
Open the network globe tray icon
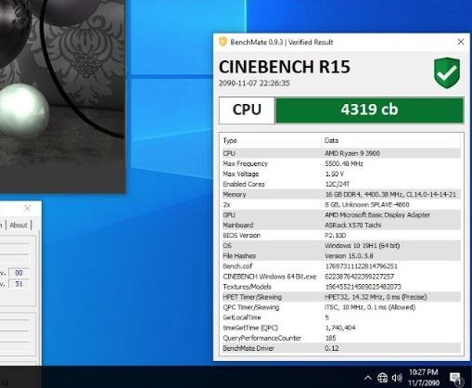[x=382, y=378]
